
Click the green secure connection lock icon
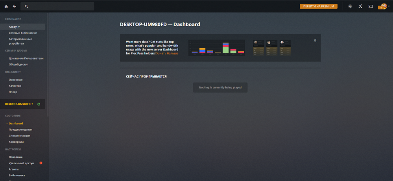click(39, 104)
